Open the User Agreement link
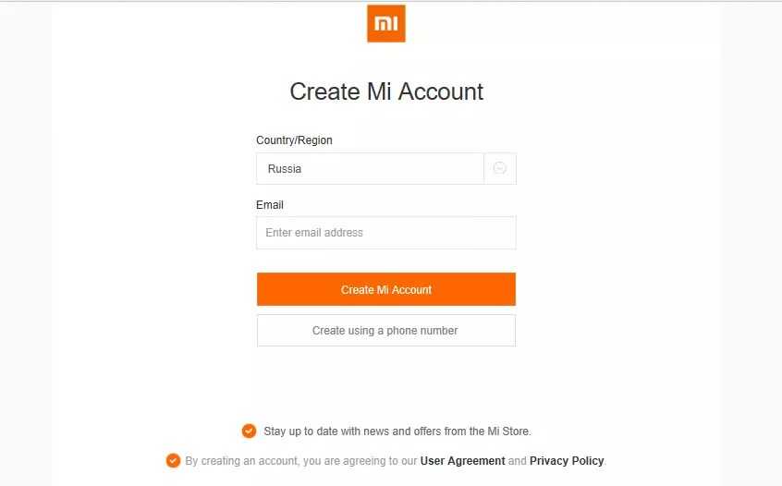This screenshot has width=782, height=486. click(462, 460)
